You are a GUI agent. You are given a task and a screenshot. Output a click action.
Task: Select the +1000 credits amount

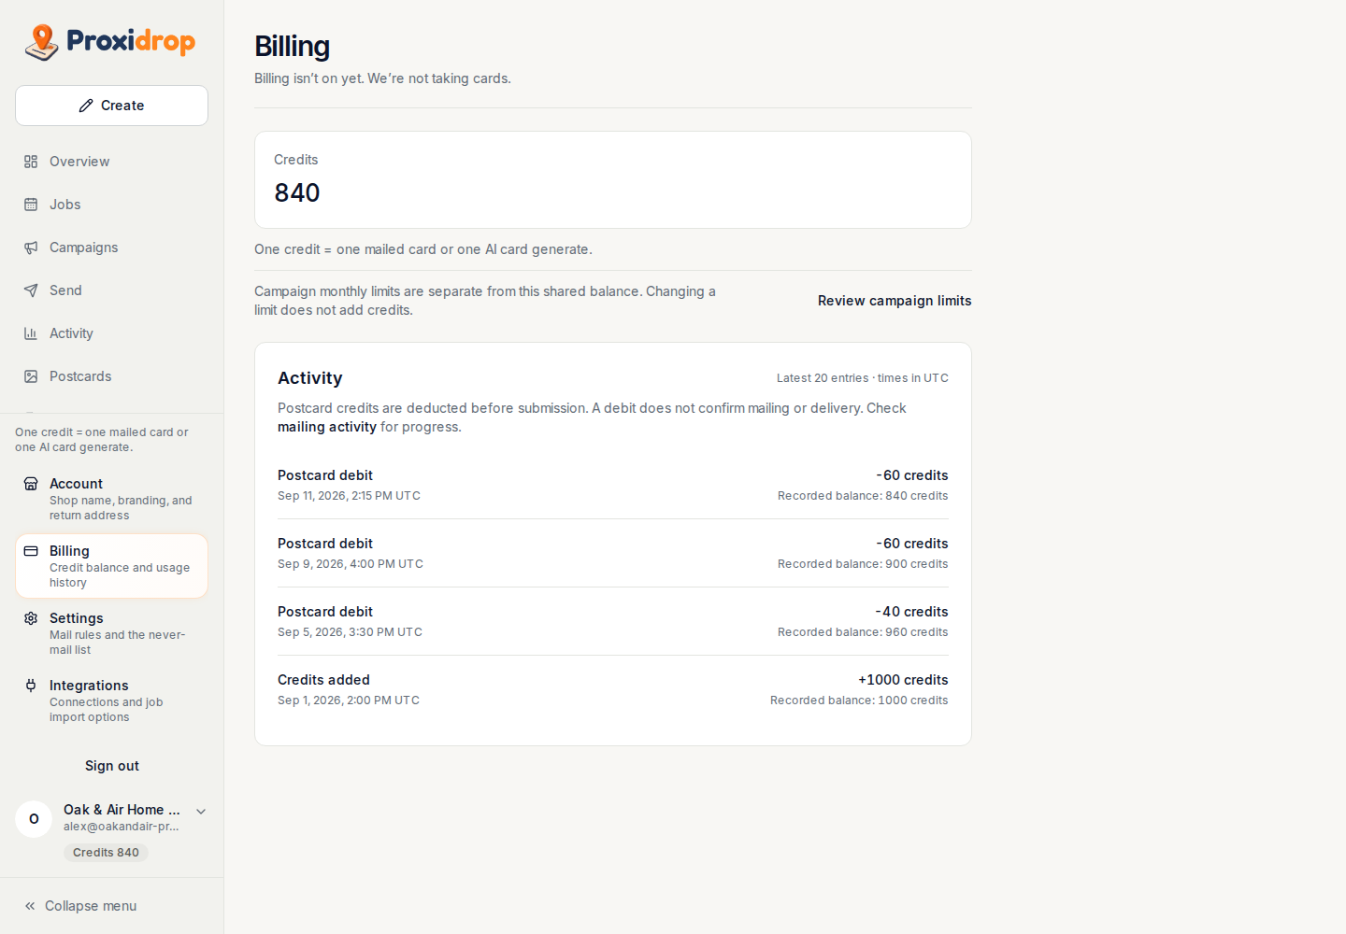903,680
